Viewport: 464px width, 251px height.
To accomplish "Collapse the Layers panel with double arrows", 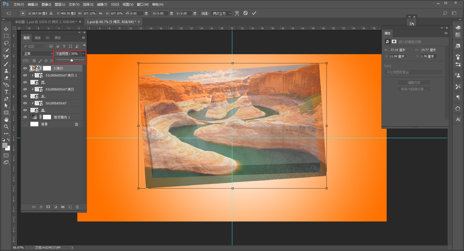I will tap(79, 32).
